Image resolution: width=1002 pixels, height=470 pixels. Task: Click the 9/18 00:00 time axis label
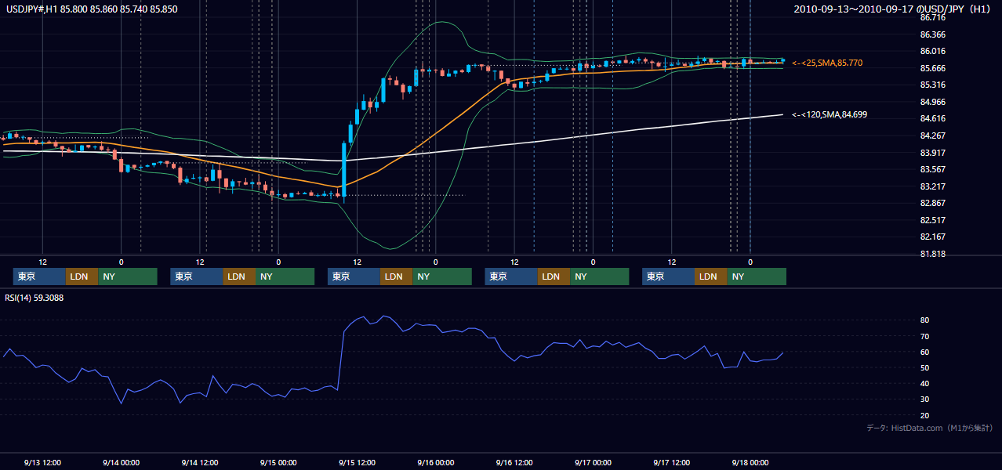point(750,462)
